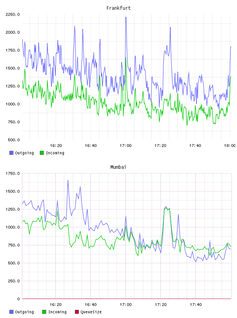Select the QueueSize label in Mumbai legend

[91, 312]
